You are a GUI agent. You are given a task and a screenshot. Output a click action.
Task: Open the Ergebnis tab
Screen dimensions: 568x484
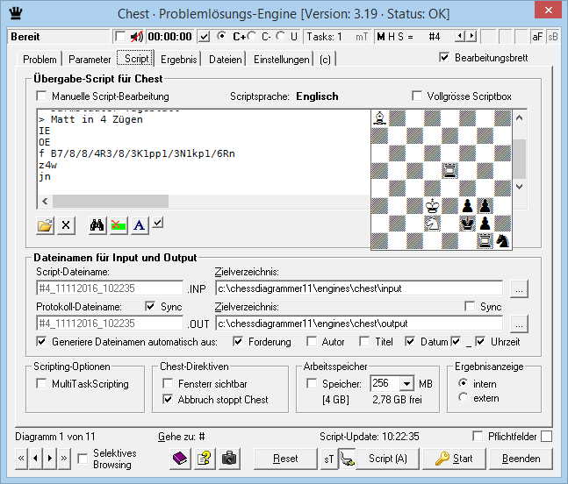pos(178,59)
